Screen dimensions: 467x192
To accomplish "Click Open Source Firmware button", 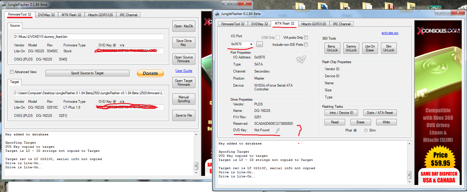I will (184, 59).
